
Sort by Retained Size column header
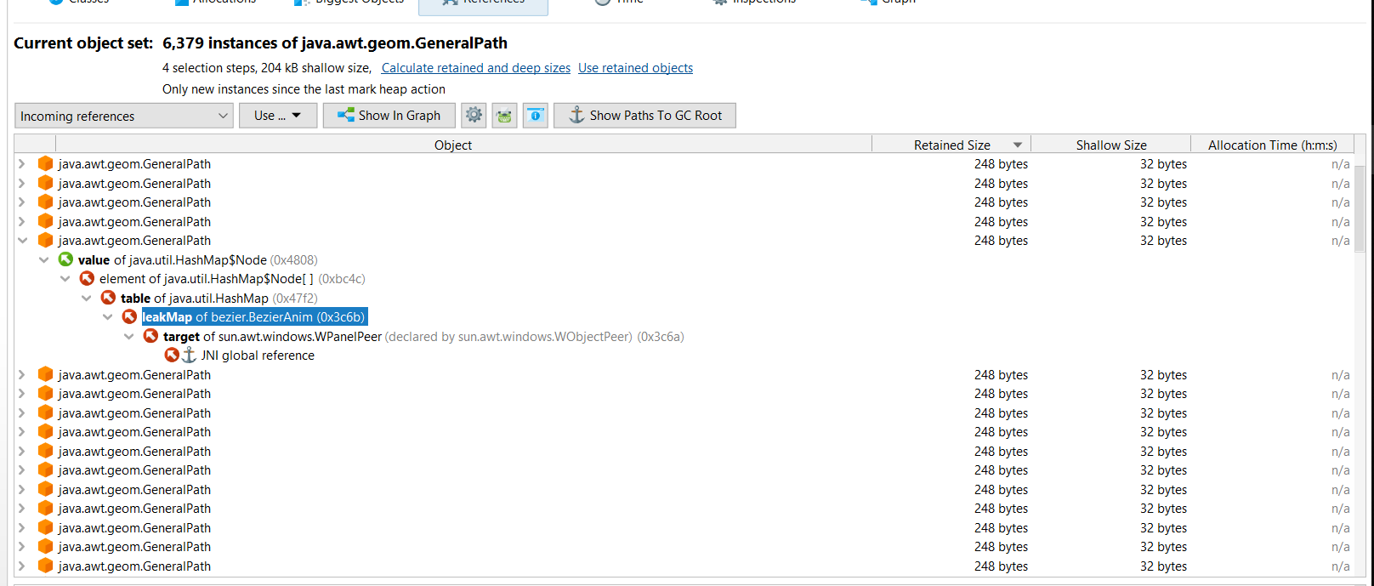click(x=951, y=145)
